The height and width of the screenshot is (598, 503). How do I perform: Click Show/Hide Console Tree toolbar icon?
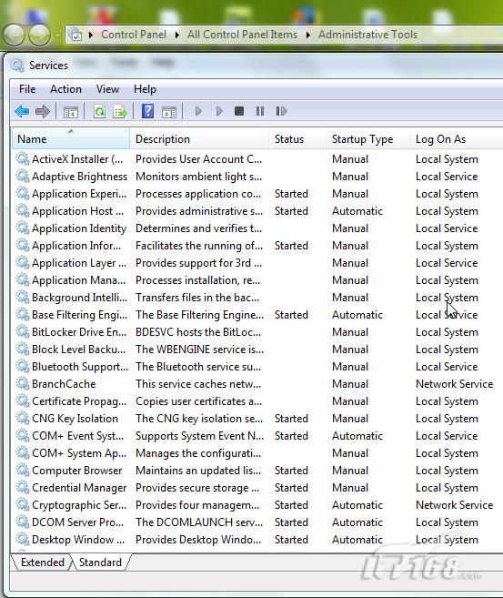71,112
